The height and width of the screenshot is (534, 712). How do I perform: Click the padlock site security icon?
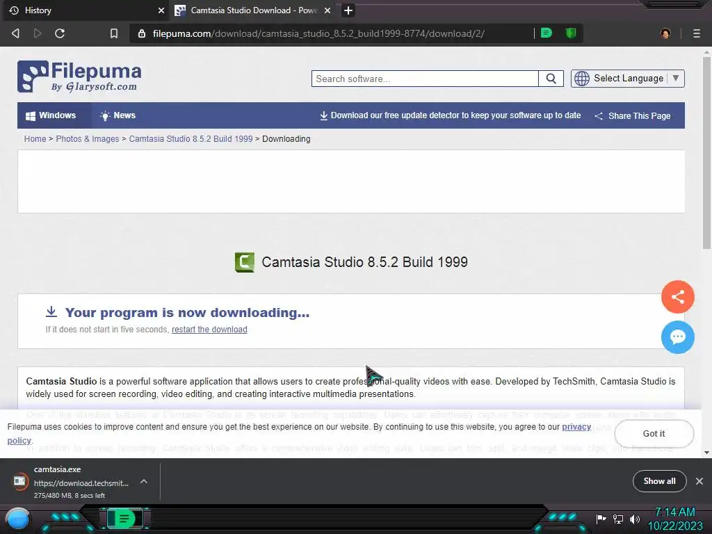point(142,33)
